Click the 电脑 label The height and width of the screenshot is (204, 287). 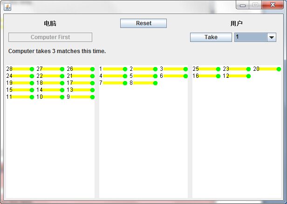(x=50, y=23)
